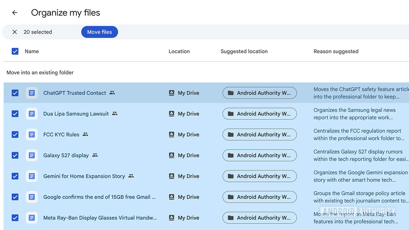Uncheck the Dua Lipa Samsung Lawsuit checkbox

pyautogui.click(x=15, y=114)
